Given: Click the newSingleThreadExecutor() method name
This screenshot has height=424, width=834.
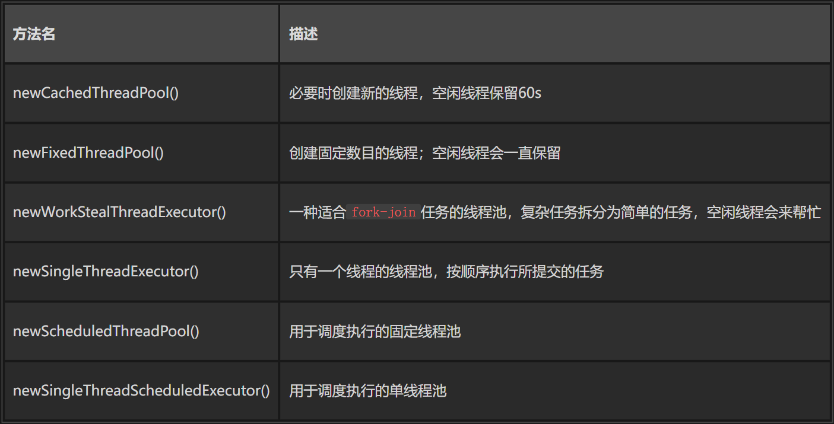Looking at the screenshot, I should click(x=106, y=272).
